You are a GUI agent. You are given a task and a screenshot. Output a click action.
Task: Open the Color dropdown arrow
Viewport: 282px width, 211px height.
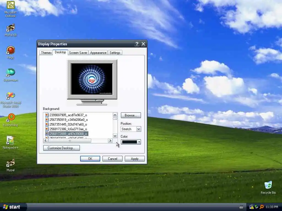pyautogui.click(x=139, y=142)
